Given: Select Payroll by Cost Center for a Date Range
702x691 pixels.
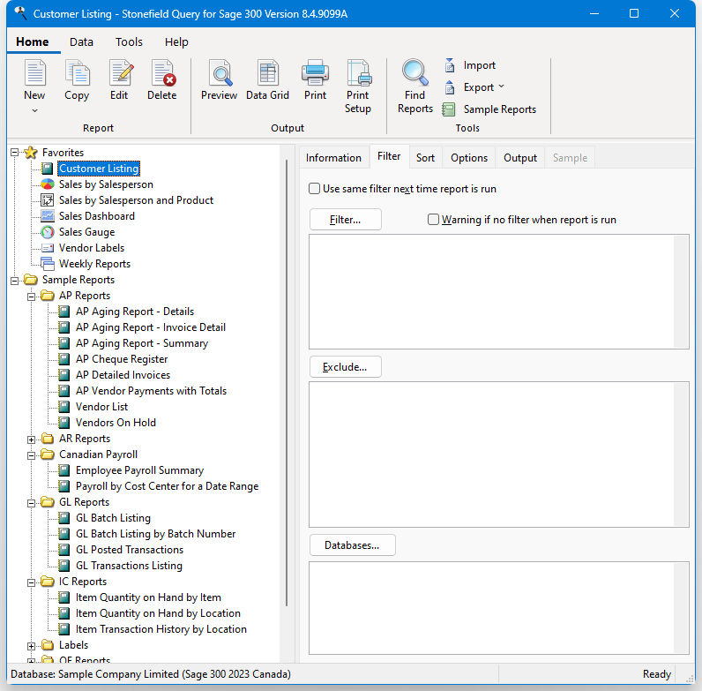Looking at the screenshot, I should [x=167, y=486].
